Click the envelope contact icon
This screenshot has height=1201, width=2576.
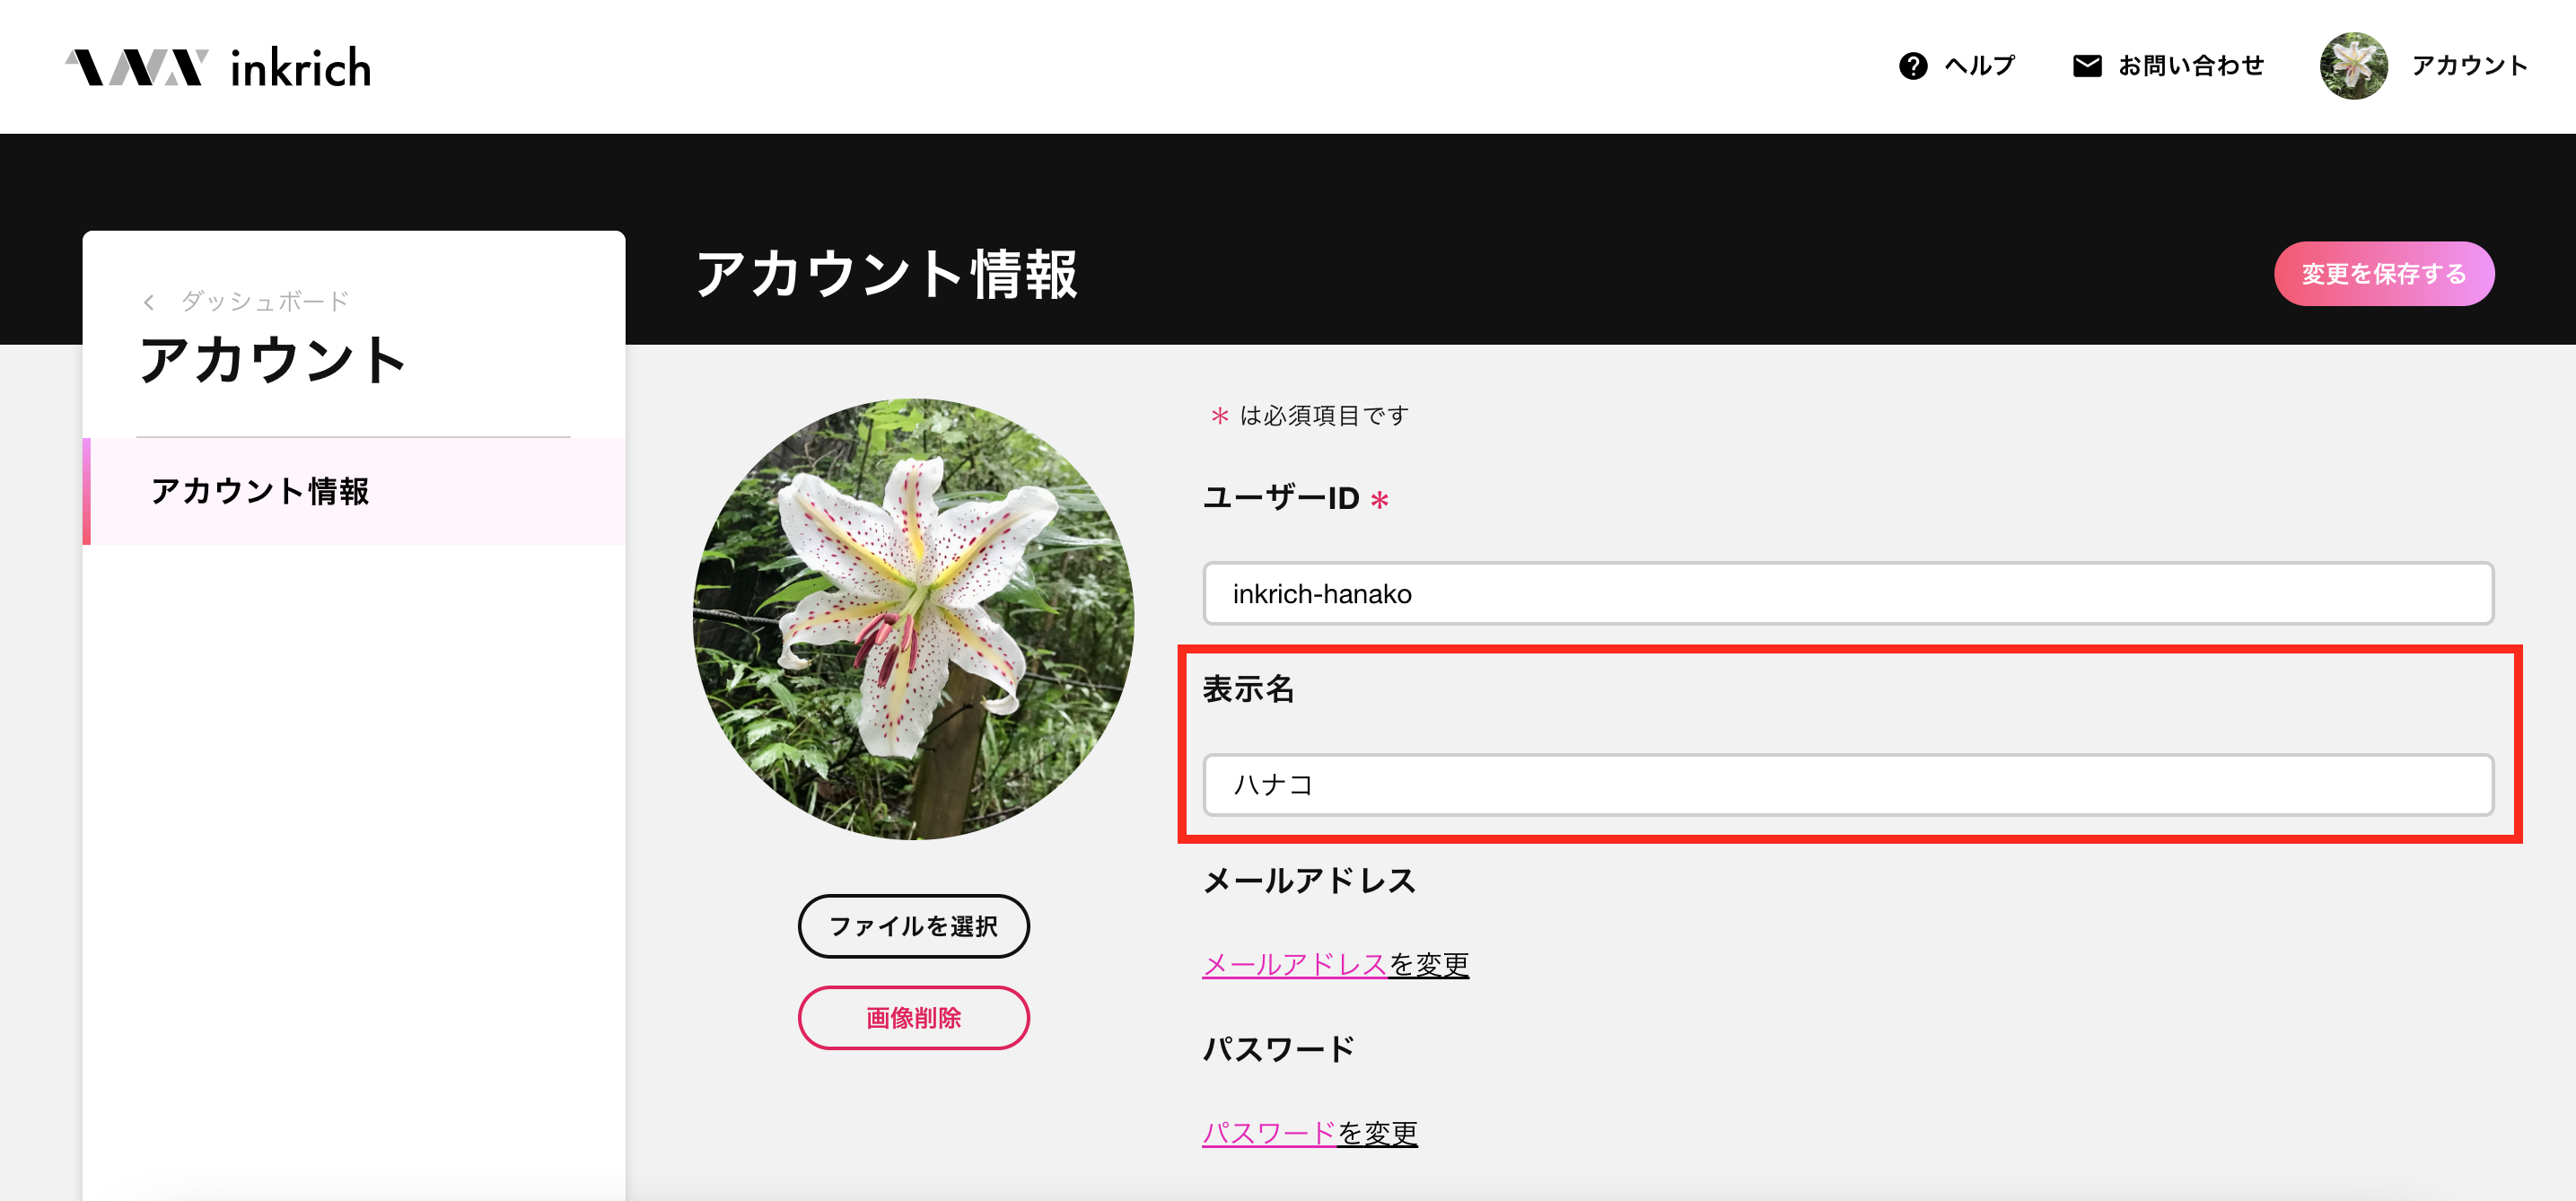pos(2087,66)
